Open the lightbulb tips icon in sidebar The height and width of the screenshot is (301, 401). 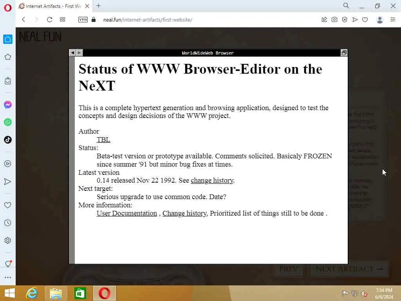[8, 264]
